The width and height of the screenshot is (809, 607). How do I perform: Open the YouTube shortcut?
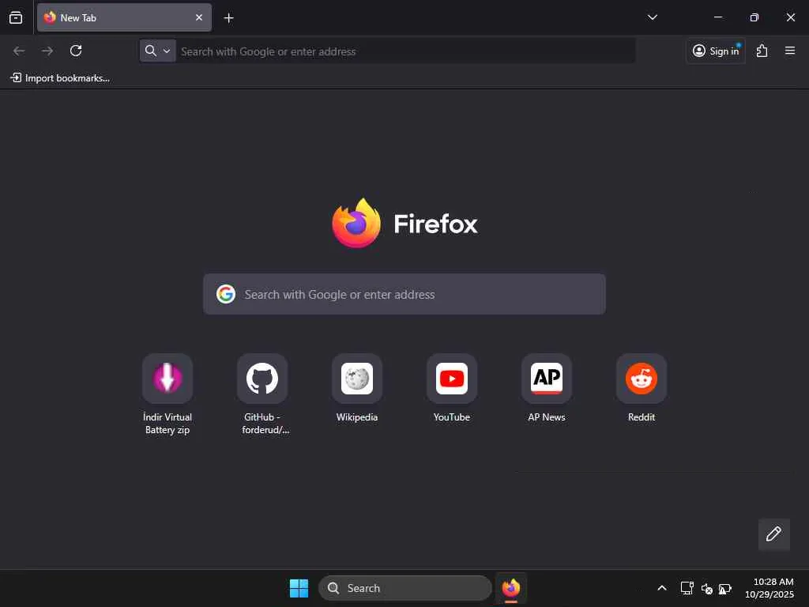[x=451, y=388]
